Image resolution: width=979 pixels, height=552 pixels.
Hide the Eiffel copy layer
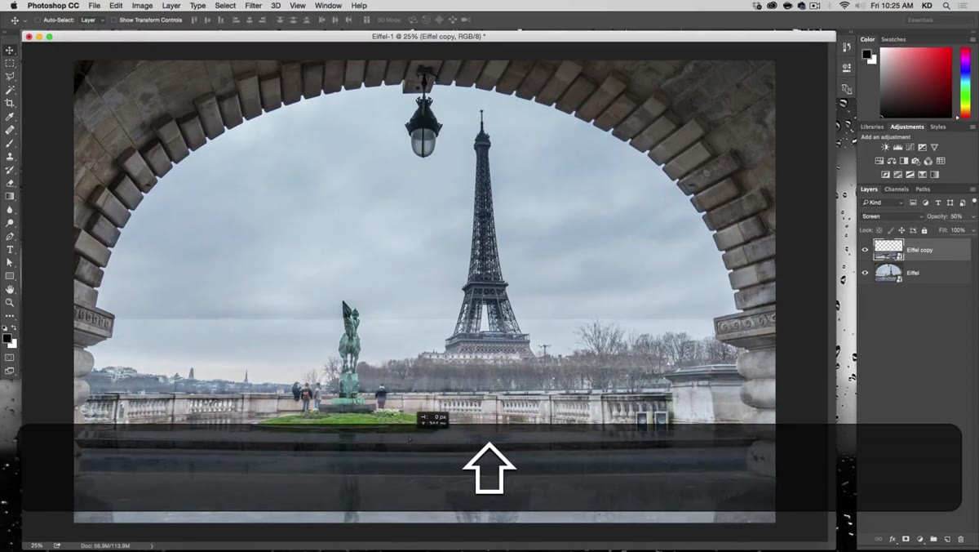click(865, 250)
